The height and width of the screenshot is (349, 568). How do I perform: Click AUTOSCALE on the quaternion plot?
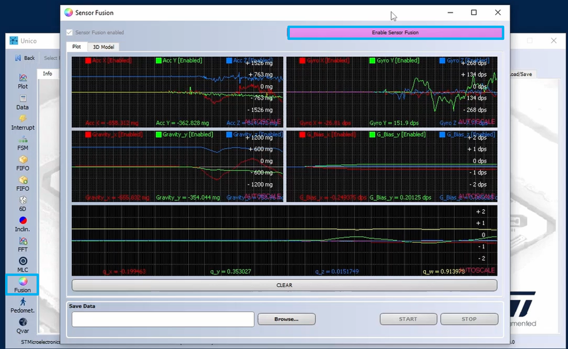point(476,270)
